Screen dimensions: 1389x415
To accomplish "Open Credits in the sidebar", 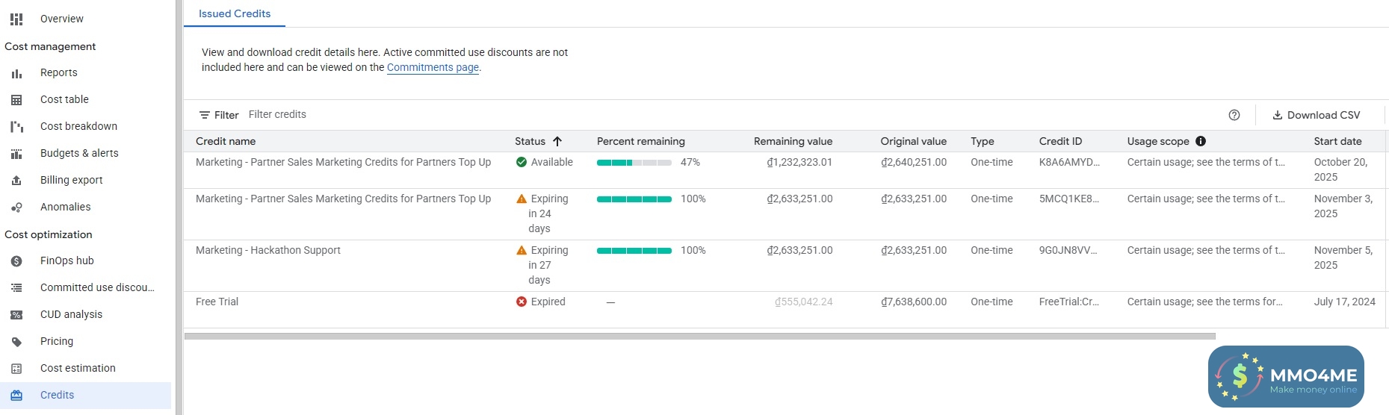I will coord(57,395).
